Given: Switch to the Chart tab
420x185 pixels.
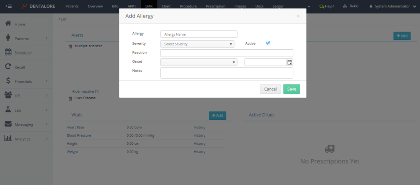Looking at the screenshot, I should tap(166, 6).
